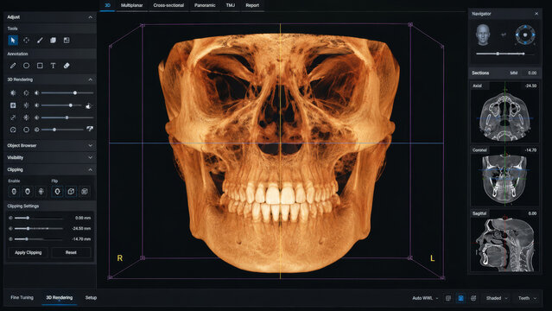Select the move crosshair tool
The image size is (552, 311).
(x=27, y=40)
